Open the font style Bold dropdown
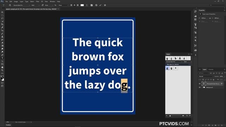Image resolution: width=226 pixels, height=127 pixels. [35, 5]
